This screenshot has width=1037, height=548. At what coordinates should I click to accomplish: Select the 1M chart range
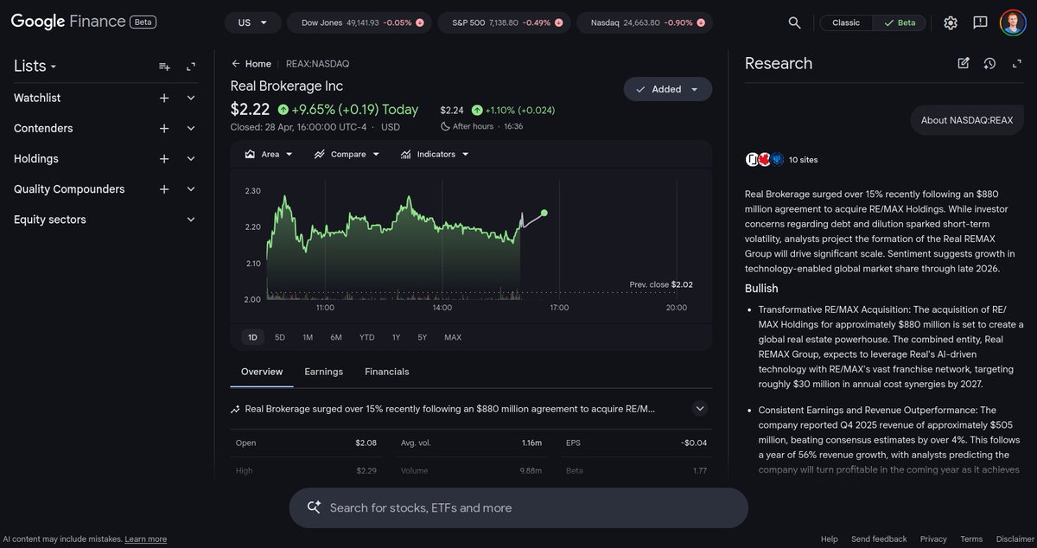308,337
